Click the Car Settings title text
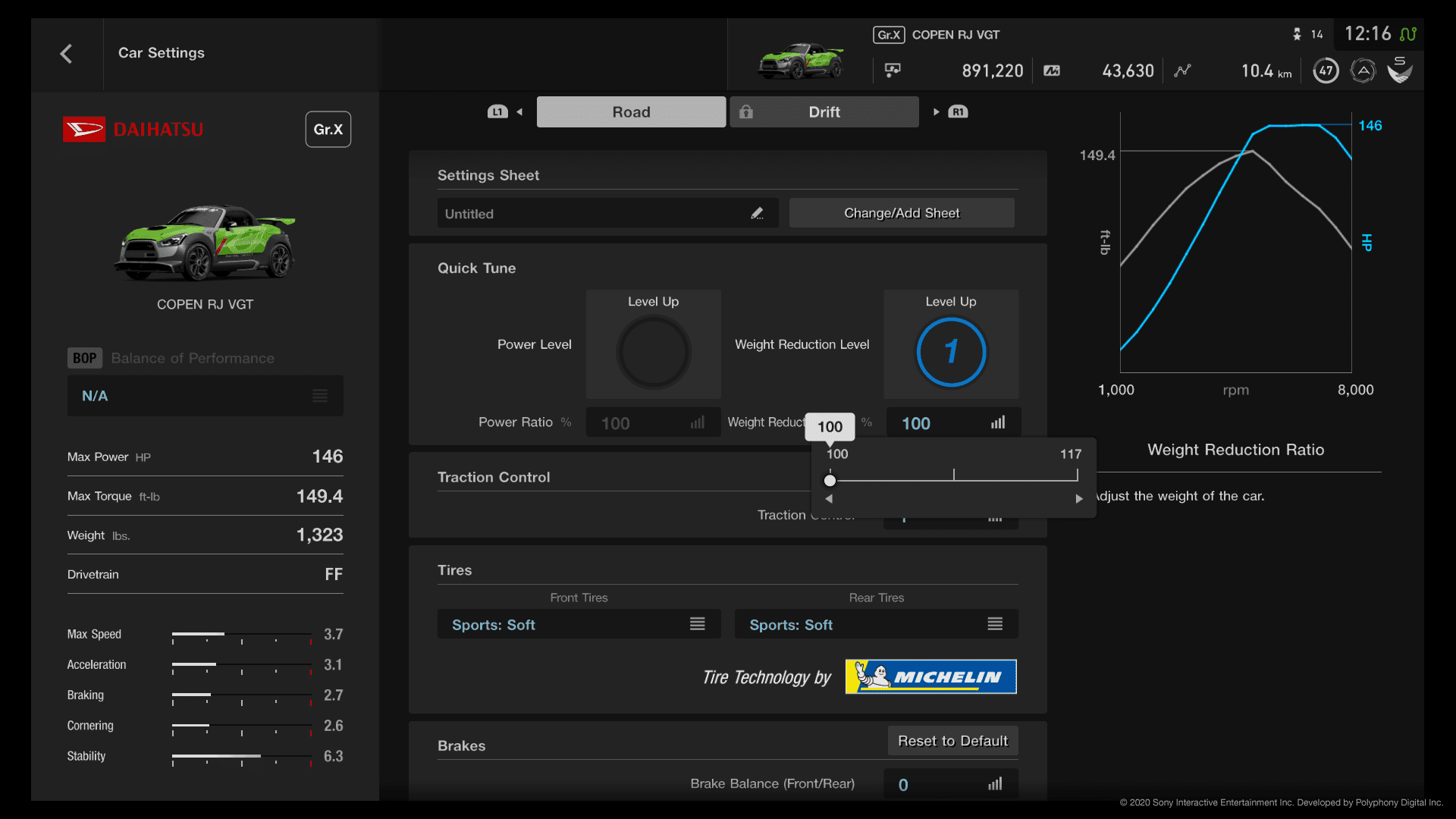Screen dimensions: 1456x819 [161, 53]
